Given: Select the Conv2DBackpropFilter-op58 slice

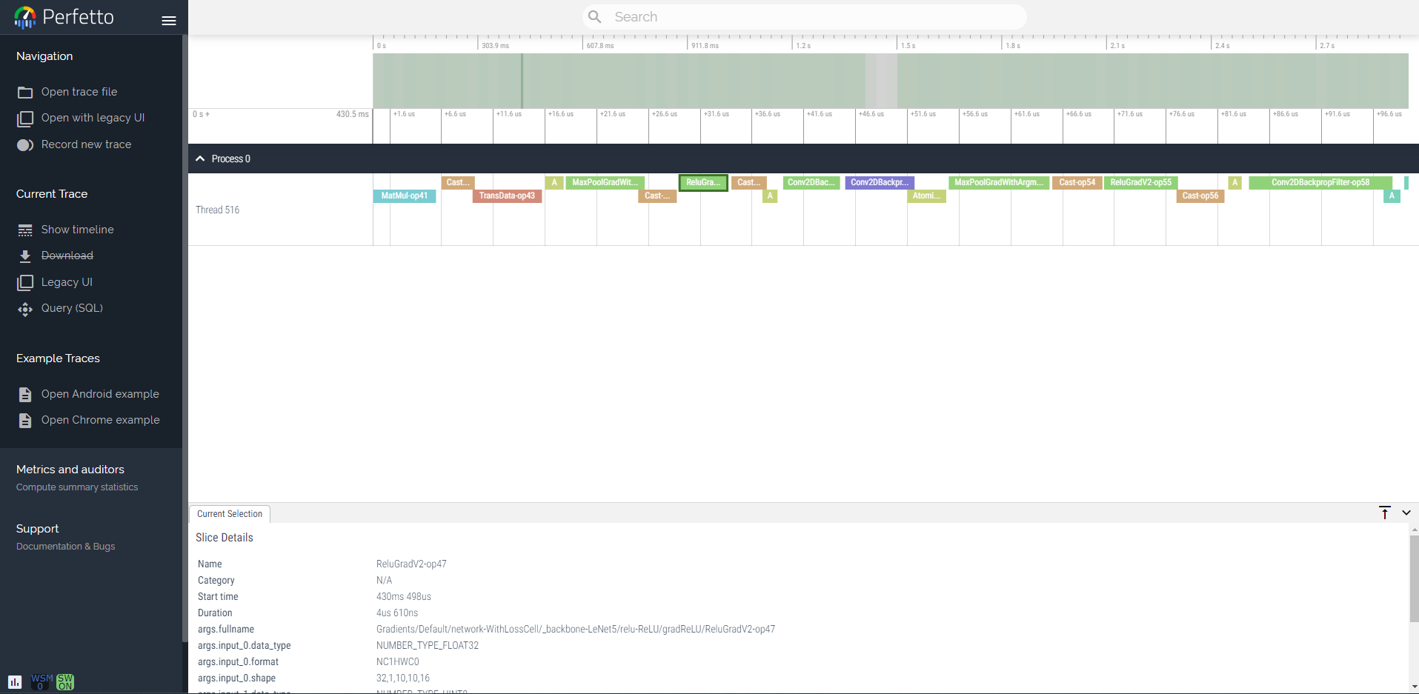Looking at the screenshot, I should [x=1320, y=183].
